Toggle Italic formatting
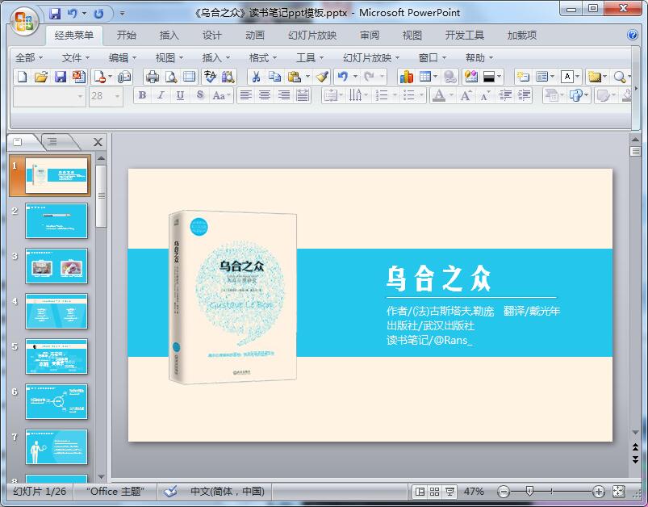648x507 pixels. point(161,96)
